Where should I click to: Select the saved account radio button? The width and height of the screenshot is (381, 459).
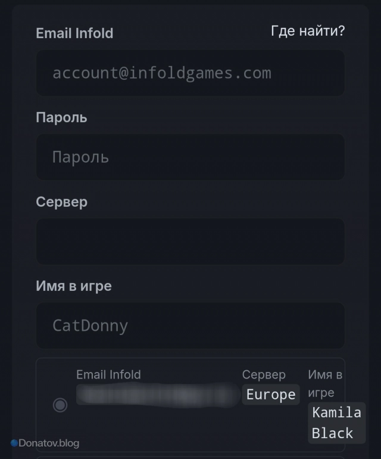pos(60,405)
